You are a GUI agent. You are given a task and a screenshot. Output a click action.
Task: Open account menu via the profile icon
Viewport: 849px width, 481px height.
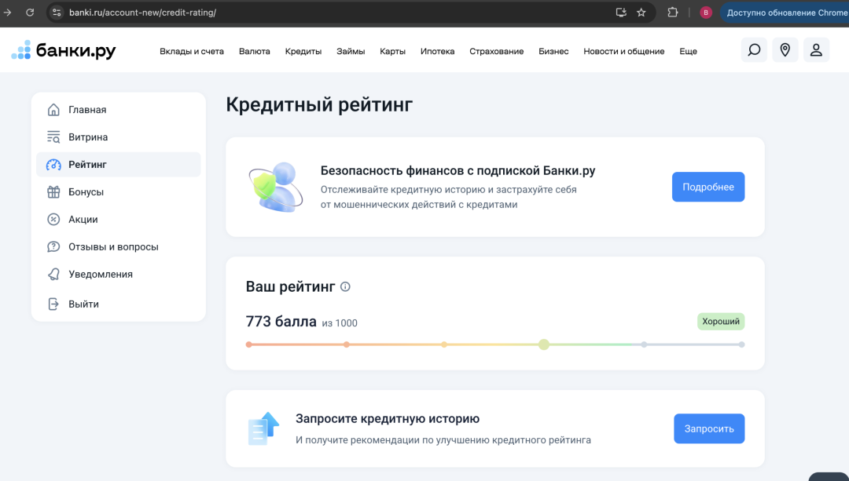click(x=816, y=49)
